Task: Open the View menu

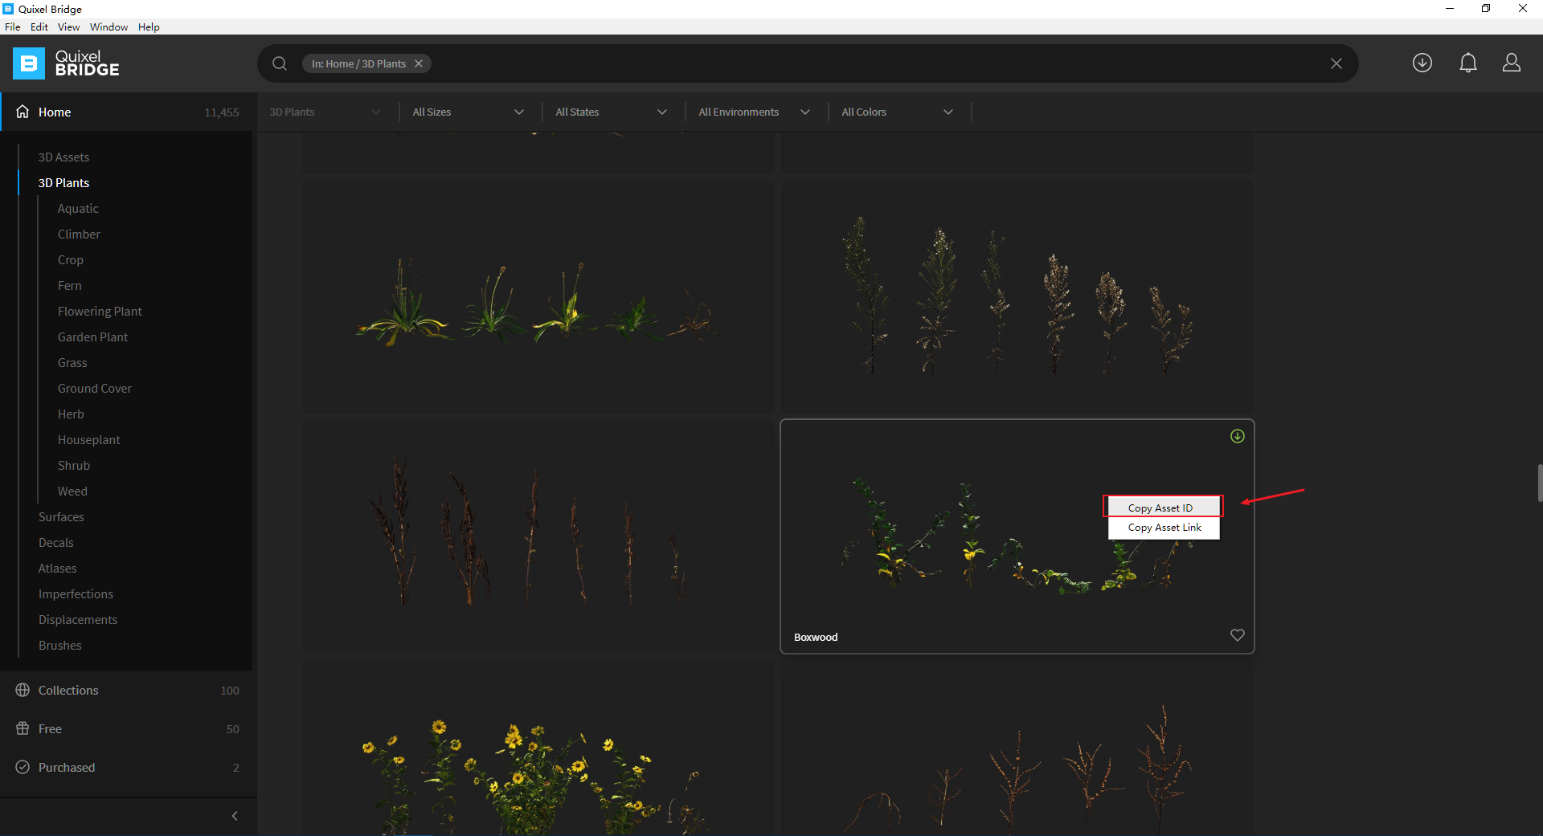Action: pos(68,27)
